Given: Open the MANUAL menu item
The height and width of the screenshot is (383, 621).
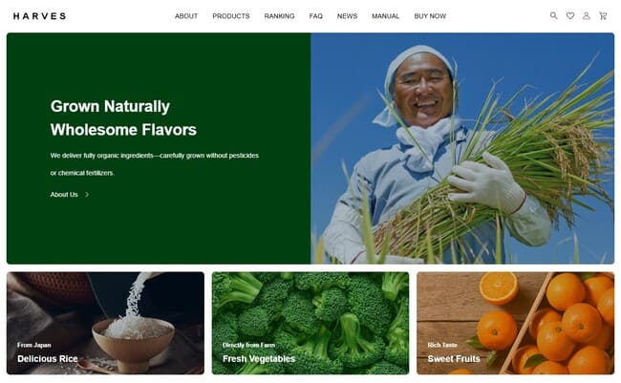Looking at the screenshot, I should pos(385,16).
